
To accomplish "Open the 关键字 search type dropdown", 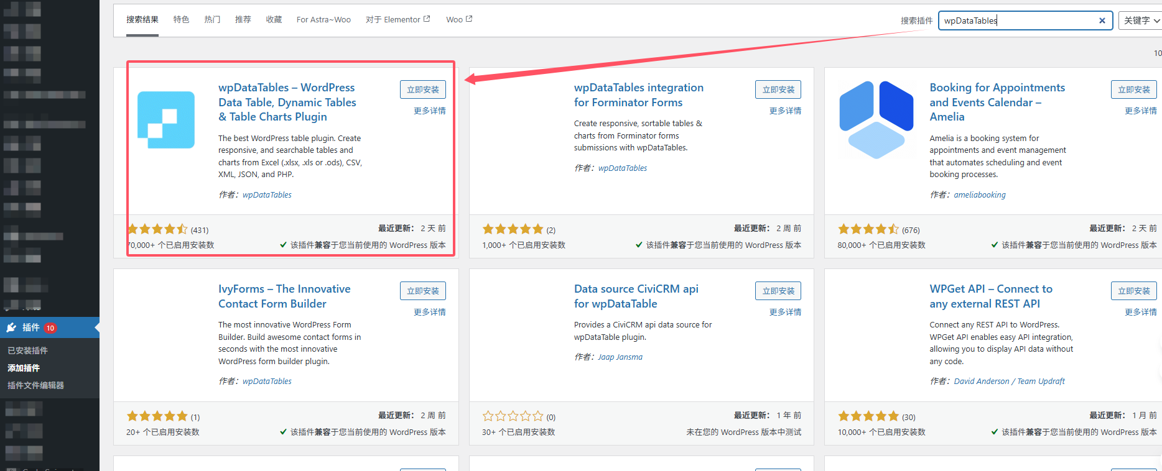I will [x=1140, y=21].
